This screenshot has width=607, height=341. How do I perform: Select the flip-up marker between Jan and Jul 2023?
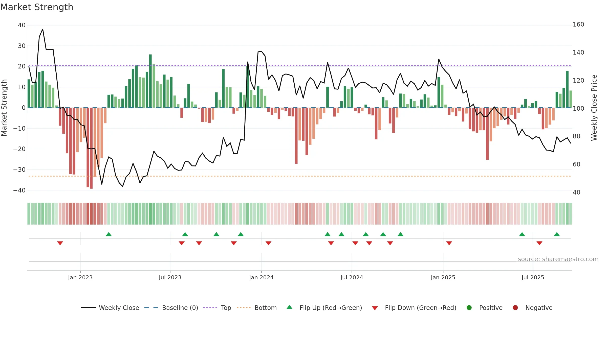pyautogui.click(x=109, y=234)
